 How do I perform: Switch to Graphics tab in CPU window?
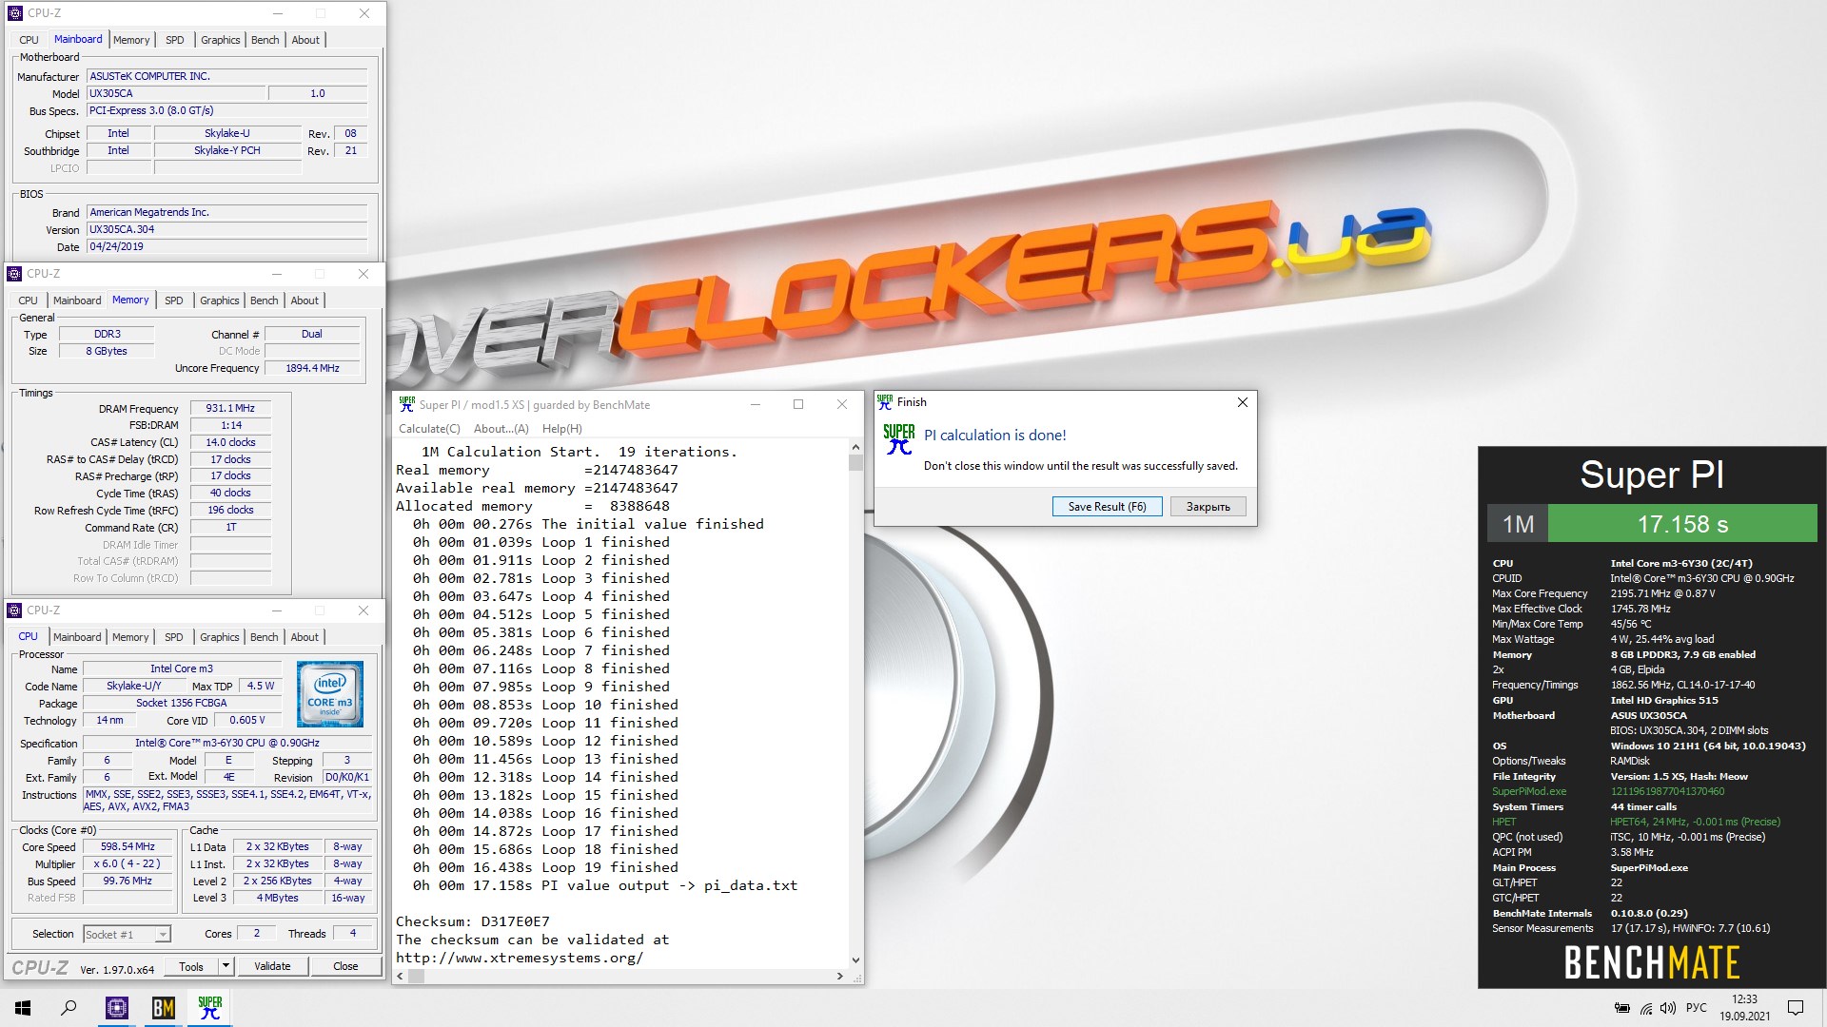[220, 637]
